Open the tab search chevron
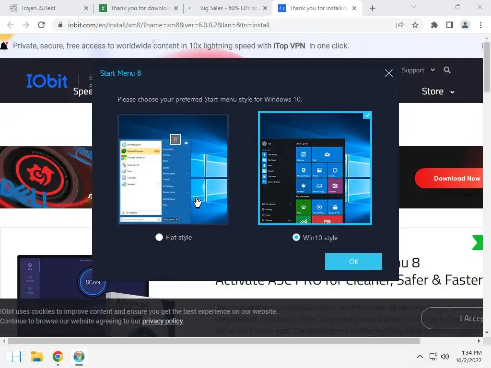 point(414,7)
